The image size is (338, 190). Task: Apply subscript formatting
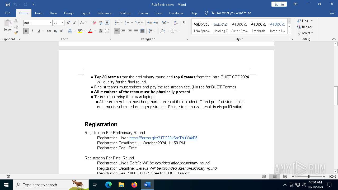55,31
